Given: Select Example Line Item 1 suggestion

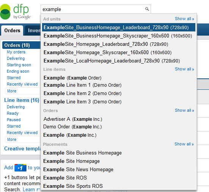Looking at the screenshot, I should click(119, 85).
